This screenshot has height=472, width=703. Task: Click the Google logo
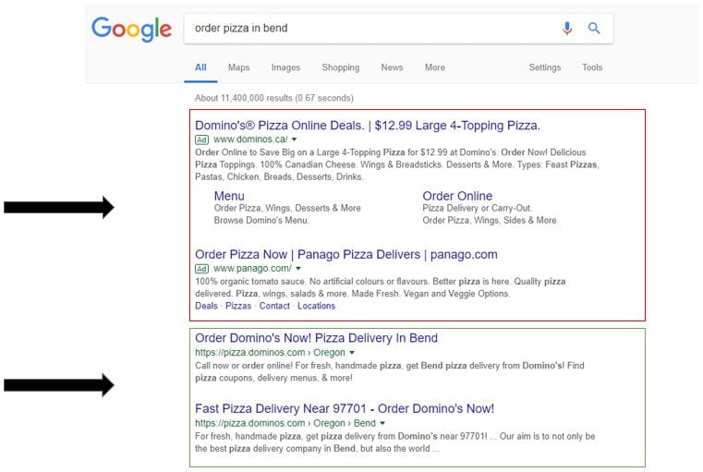[x=131, y=30]
